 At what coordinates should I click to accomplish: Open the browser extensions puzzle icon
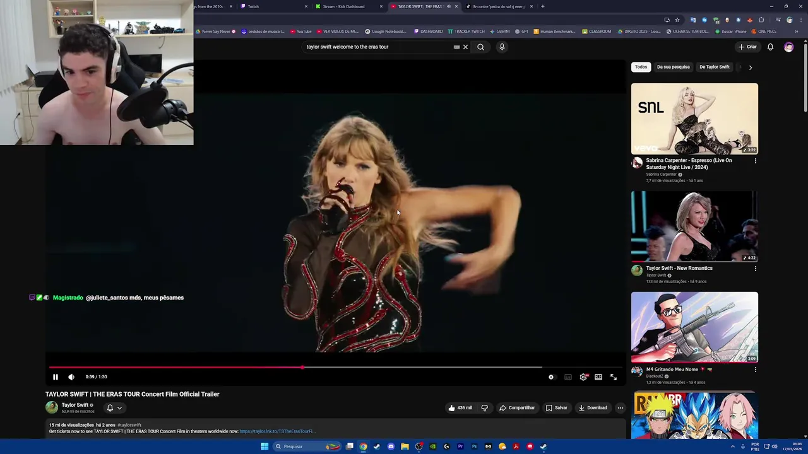(x=761, y=20)
